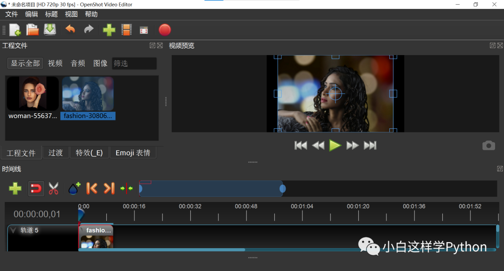
Task: Redo action with gray arrow
Action: click(89, 29)
